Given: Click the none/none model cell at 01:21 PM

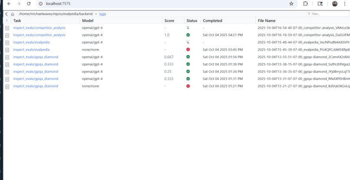Looking at the screenshot, I should pyautogui.click(x=90, y=86).
